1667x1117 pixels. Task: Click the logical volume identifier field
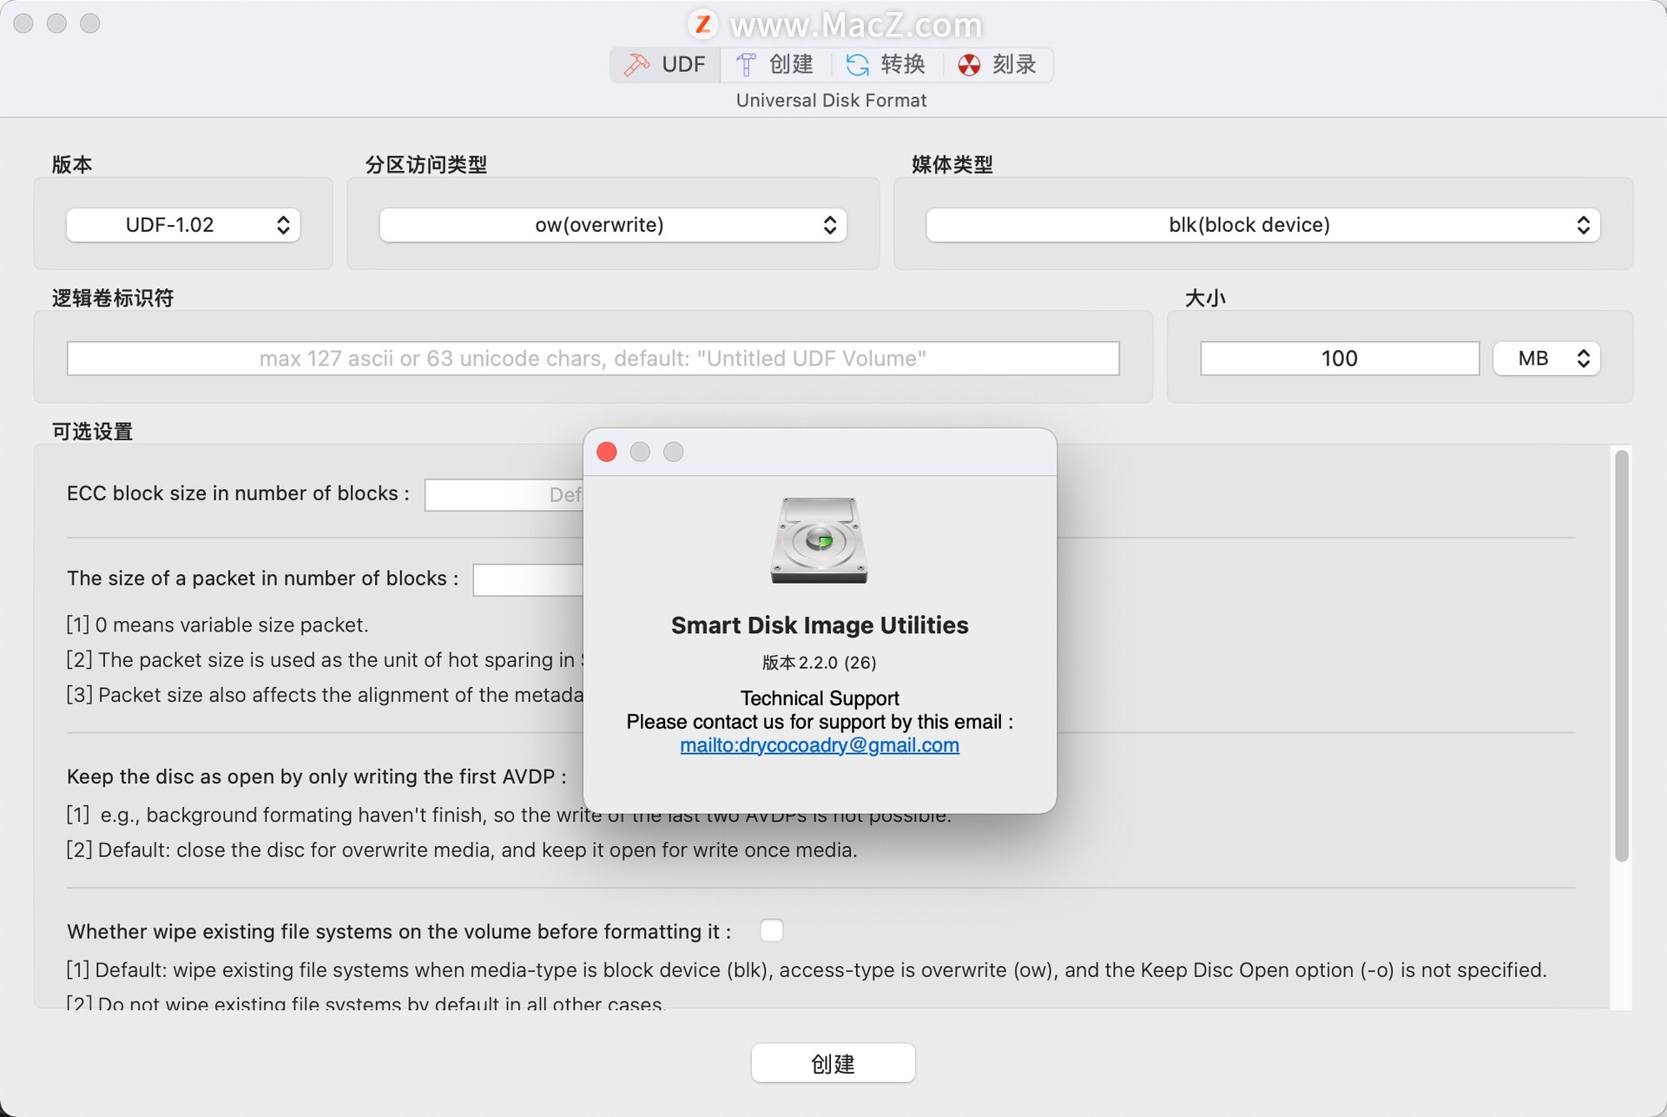coord(593,359)
